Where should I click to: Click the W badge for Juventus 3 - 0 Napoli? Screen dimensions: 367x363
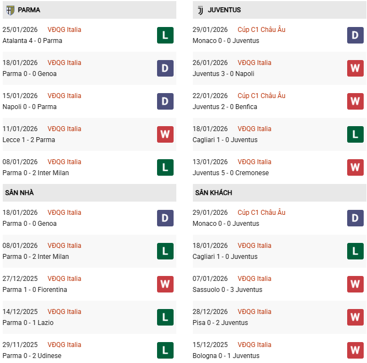(x=355, y=68)
